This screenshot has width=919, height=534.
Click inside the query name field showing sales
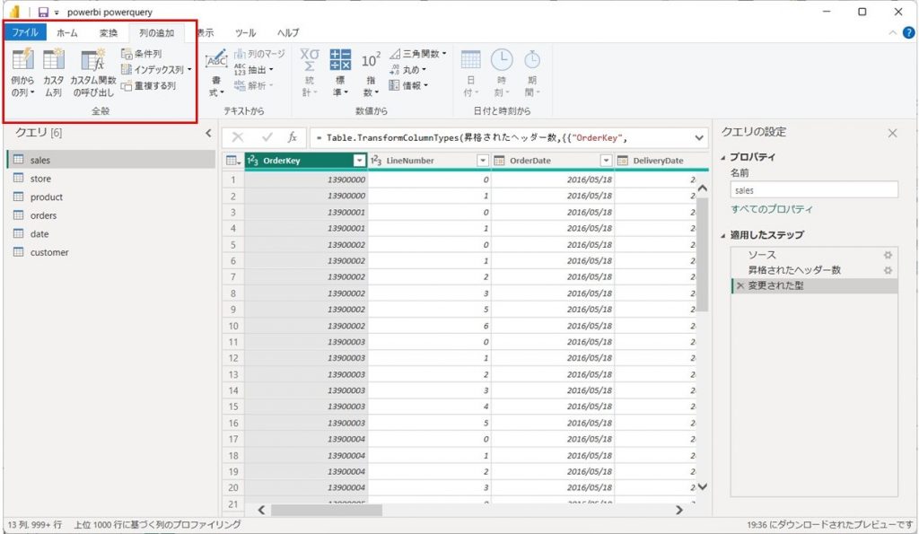click(x=812, y=188)
